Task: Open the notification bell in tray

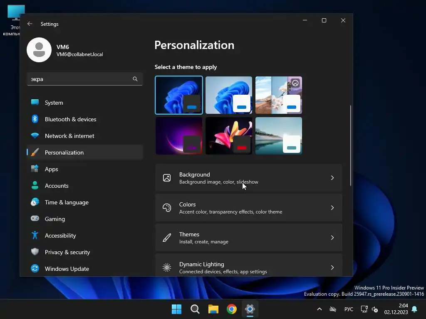Action: tap(414, 309)
